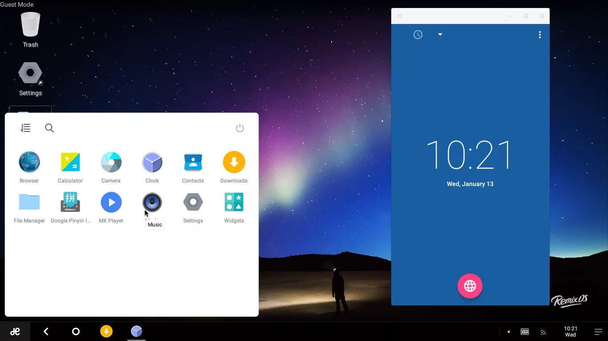Click the network icon in the tray
The image size is (608, 341).
(543, 332)
